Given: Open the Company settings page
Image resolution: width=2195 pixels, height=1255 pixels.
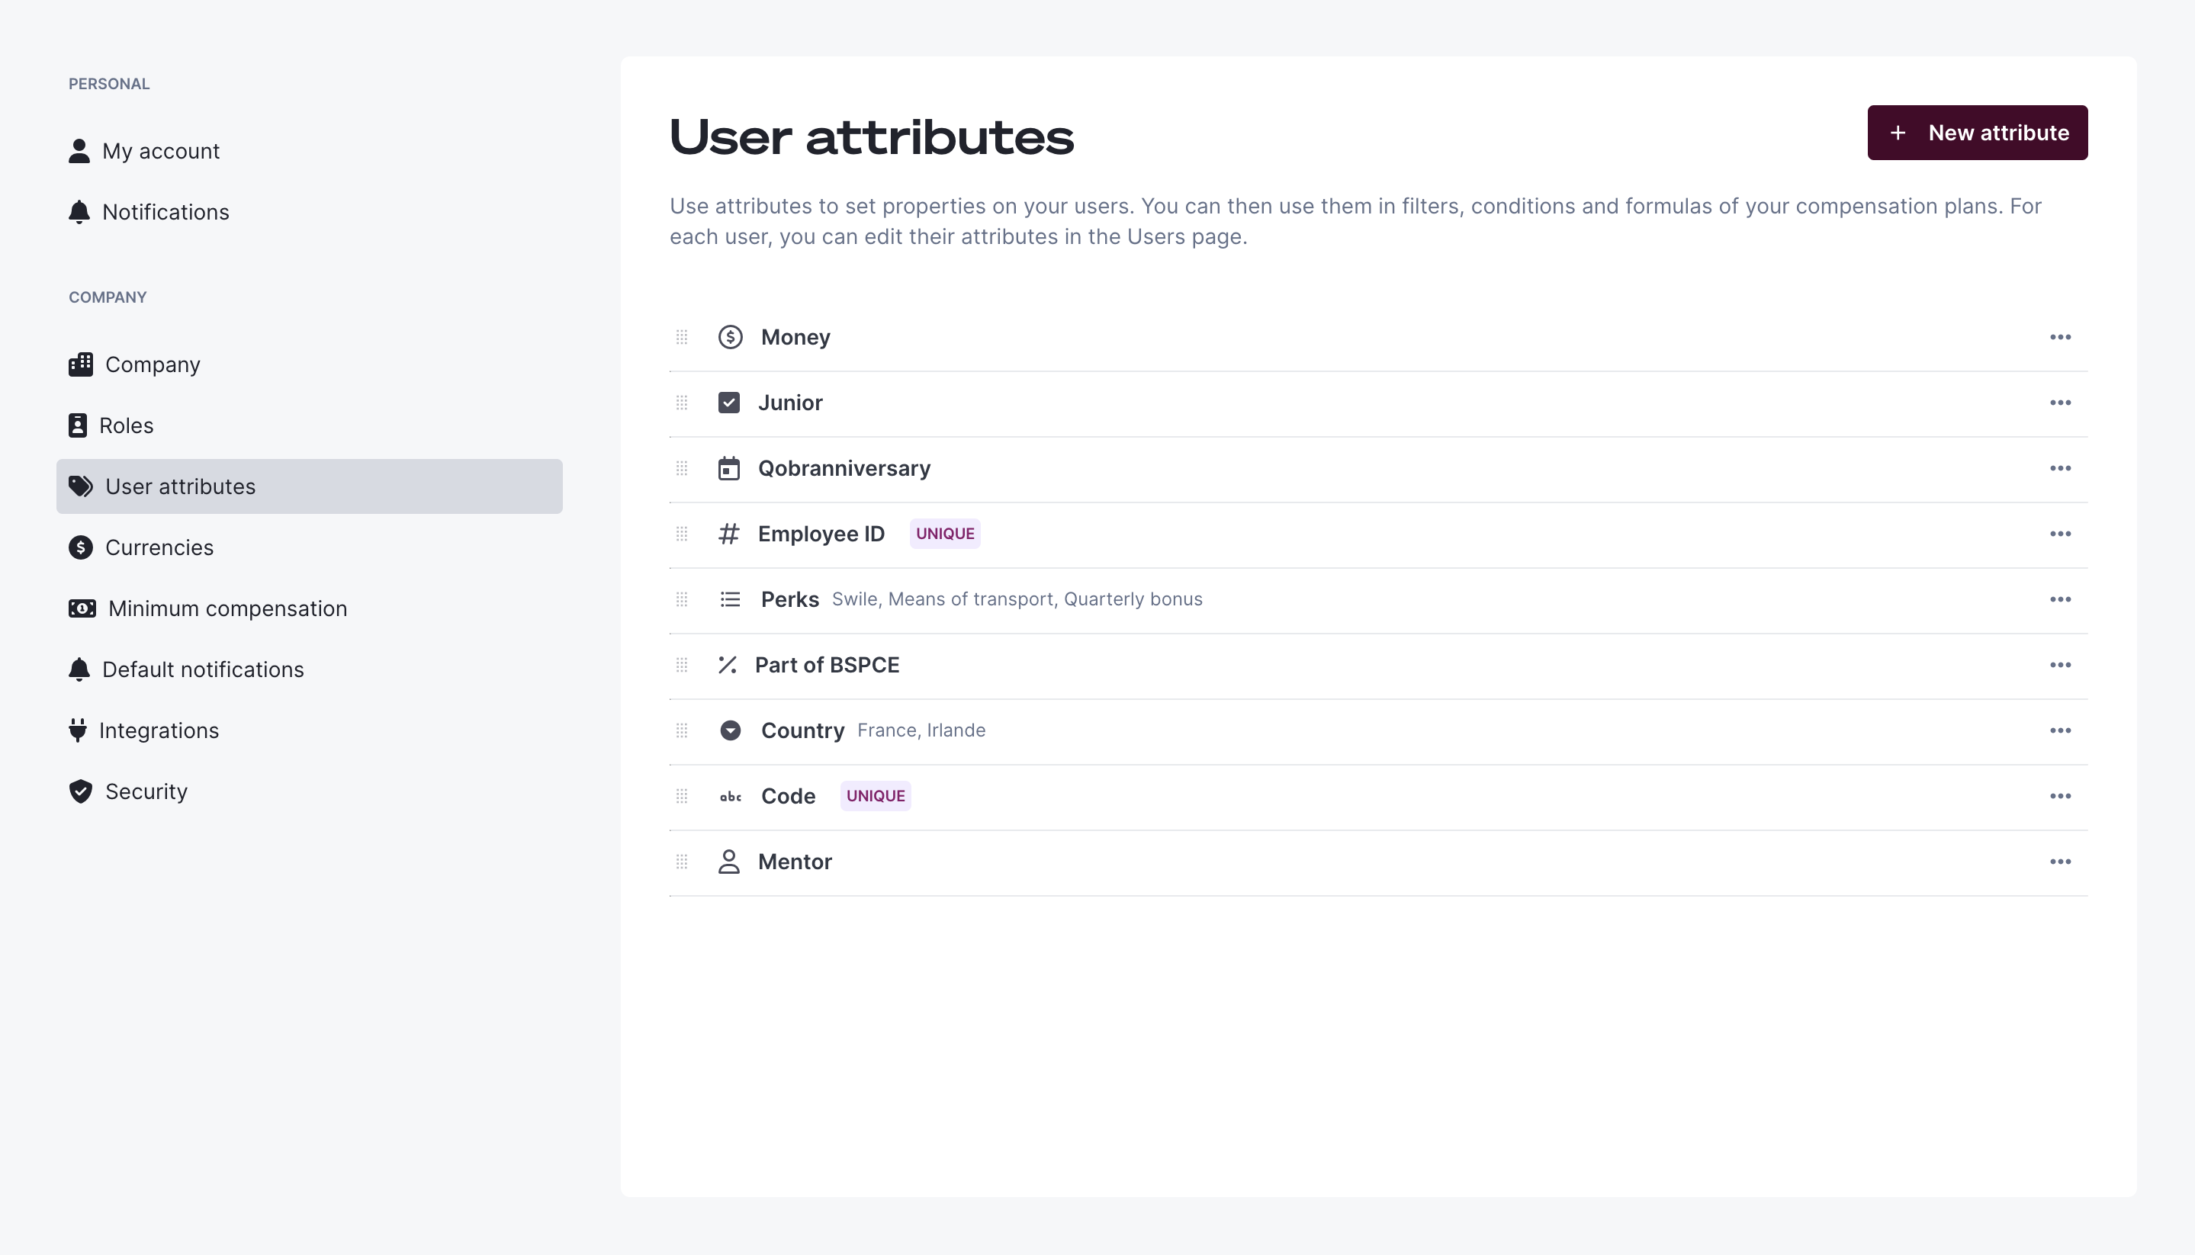Looking at the screenshot, I should pyautogui.click(x=310, y=364).
